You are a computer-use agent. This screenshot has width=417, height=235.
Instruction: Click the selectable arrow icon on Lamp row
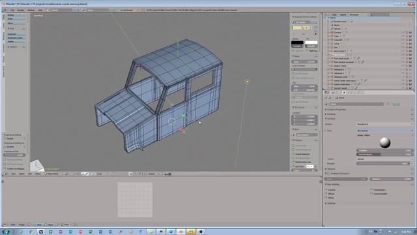coord(407,44)
